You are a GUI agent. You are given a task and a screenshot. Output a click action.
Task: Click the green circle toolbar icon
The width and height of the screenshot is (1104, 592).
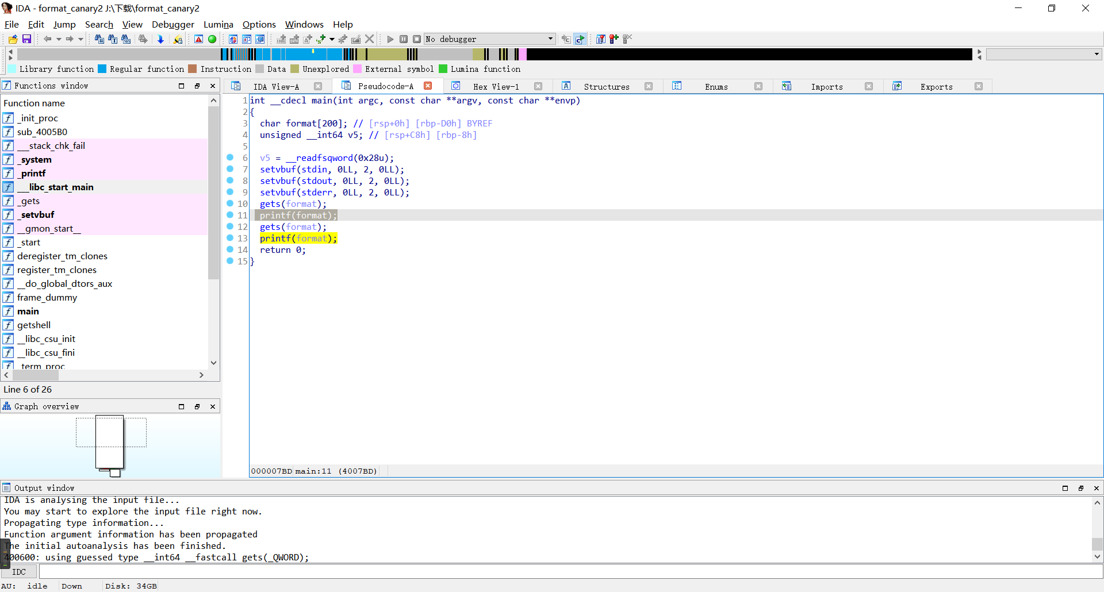(212, 39)
